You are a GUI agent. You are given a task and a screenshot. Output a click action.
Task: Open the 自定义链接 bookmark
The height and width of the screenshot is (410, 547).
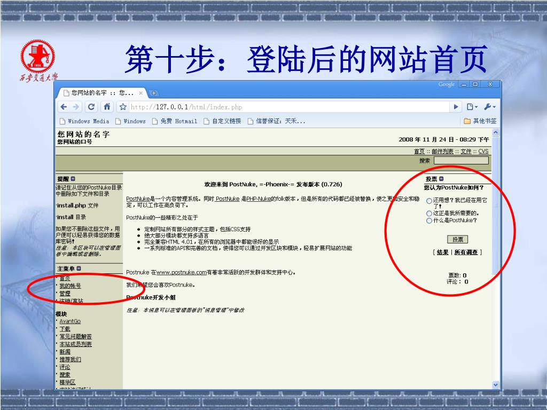pos(223,121)
